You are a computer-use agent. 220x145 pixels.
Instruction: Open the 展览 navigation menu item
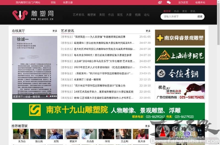[120, 15]
